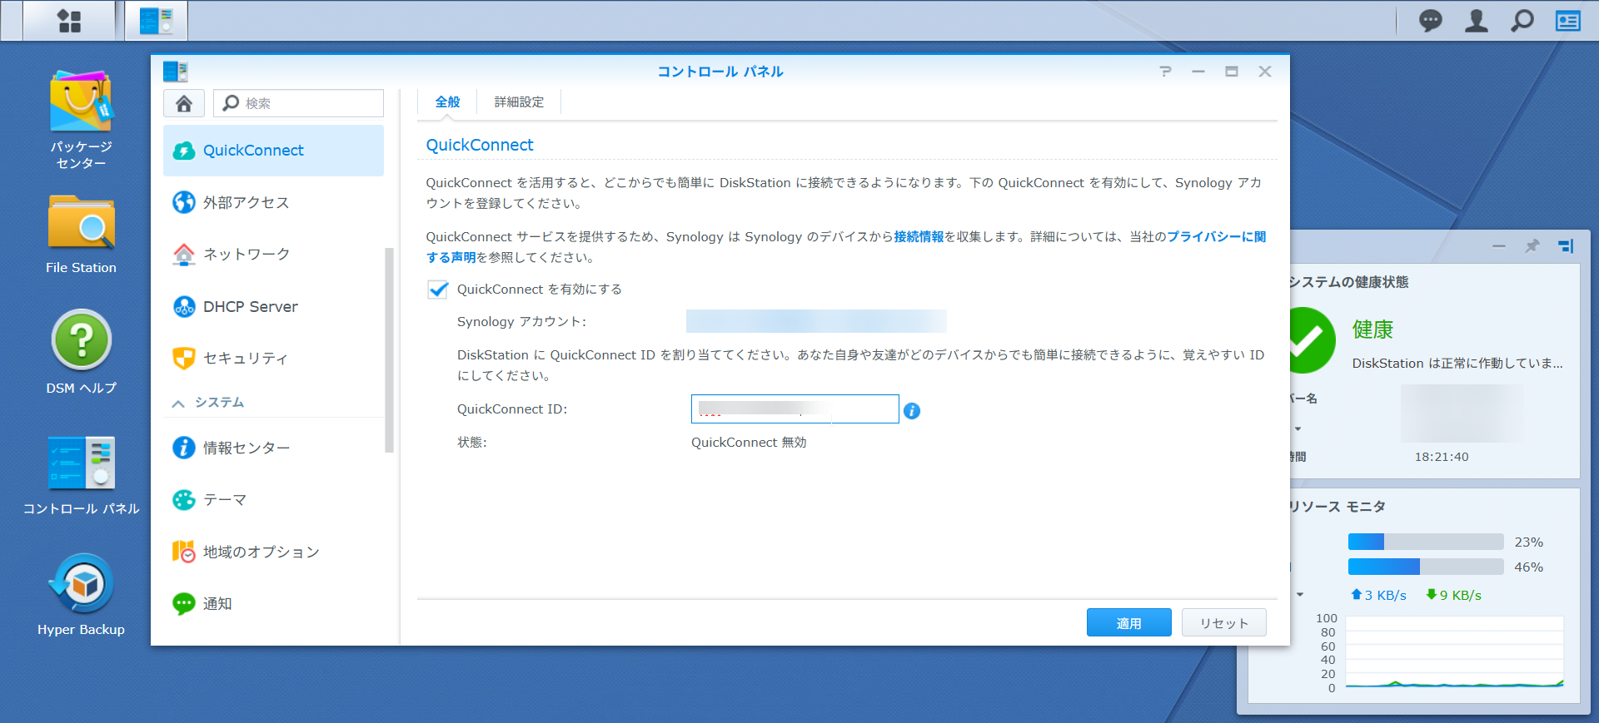Click the 23% usage bar
The height and width of the screenshot is (723, 1599).
coord(1426,542)
